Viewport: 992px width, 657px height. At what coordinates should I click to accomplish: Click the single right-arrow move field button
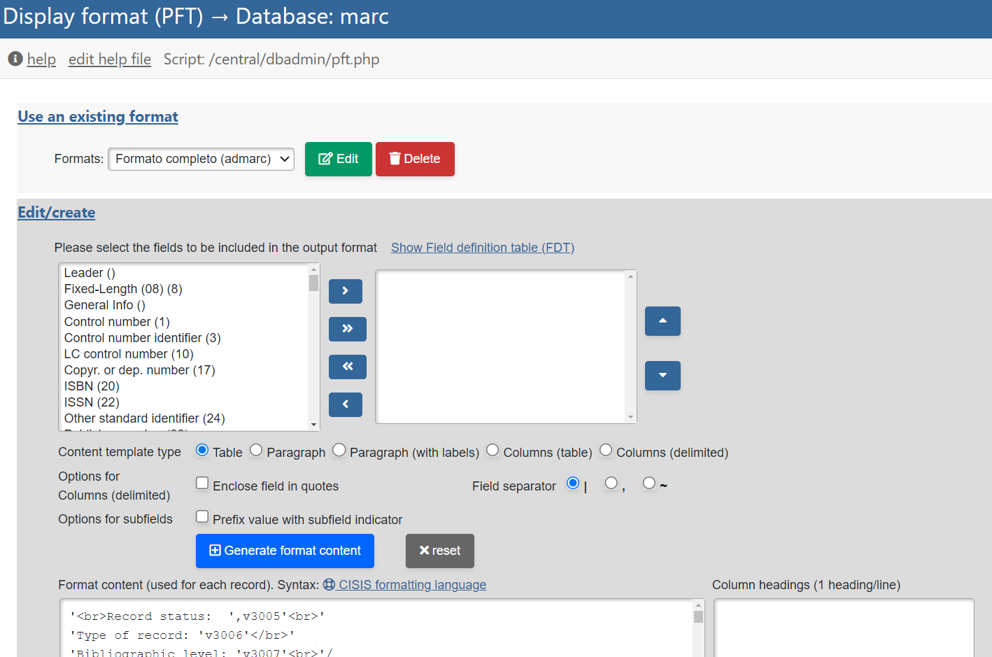[x=345, y=291]
